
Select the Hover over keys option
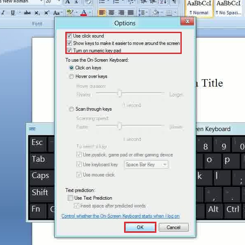(x=71, y=76)
